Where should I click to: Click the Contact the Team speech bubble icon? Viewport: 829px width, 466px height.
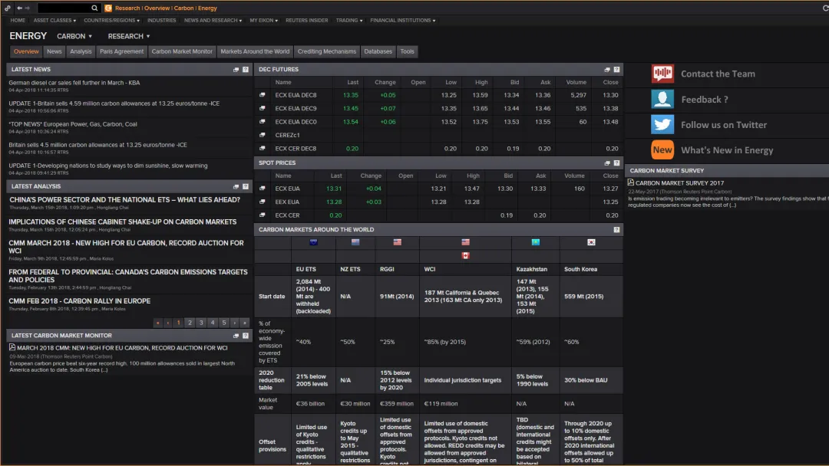[x=662, y=74]
